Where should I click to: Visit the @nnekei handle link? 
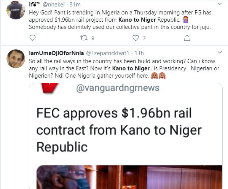pyautogui.click(x=54, y=5)
